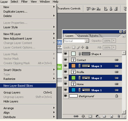Click the delete layer trash icon
This screenshot has height=121, width=128.
(119, 116)
